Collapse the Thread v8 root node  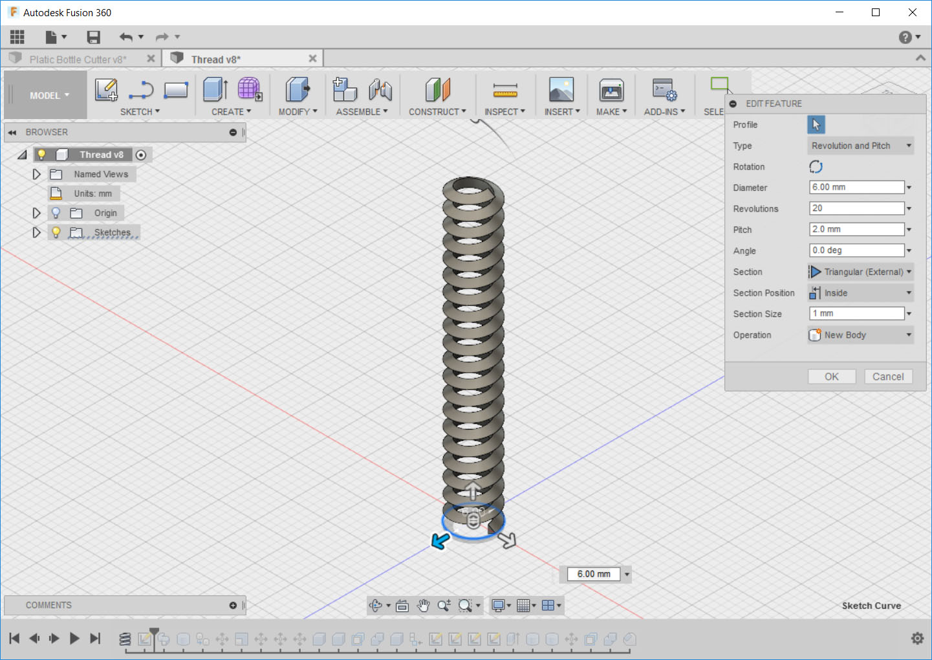23,155
